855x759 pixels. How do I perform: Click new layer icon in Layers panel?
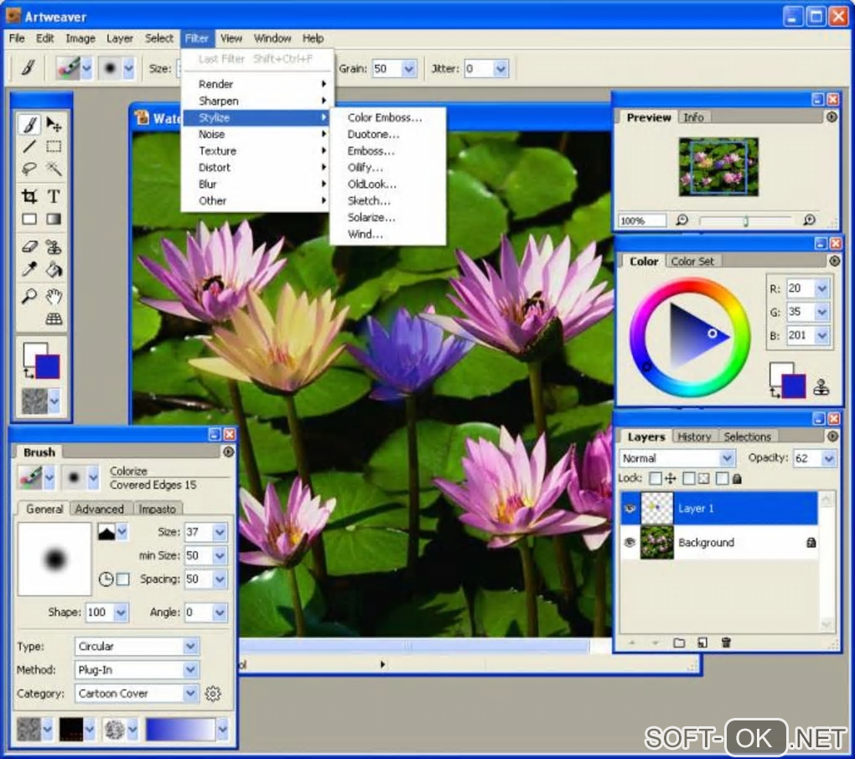(702, 642)
